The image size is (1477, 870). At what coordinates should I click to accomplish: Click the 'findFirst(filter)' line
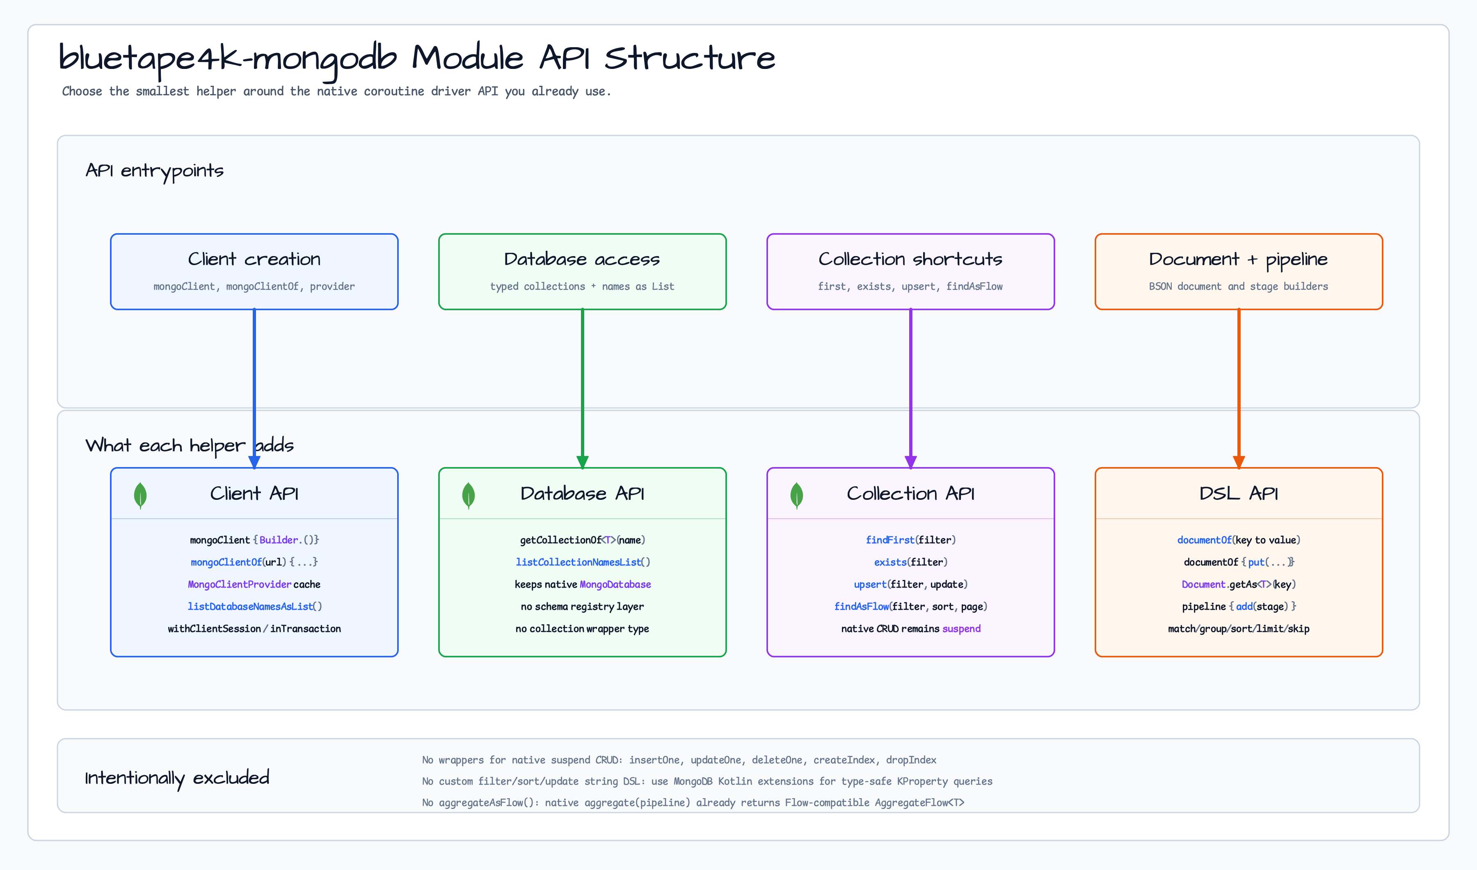click(x=911, y=540)
